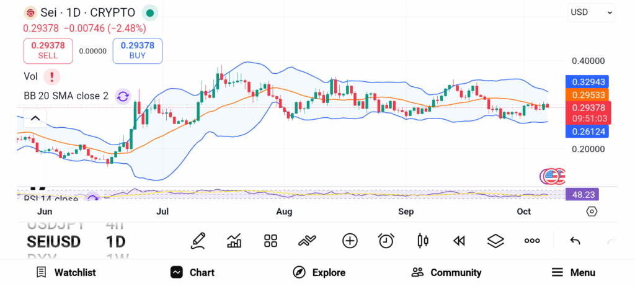
Task: Select the pen drawing tool
Action: click(198, 241)
